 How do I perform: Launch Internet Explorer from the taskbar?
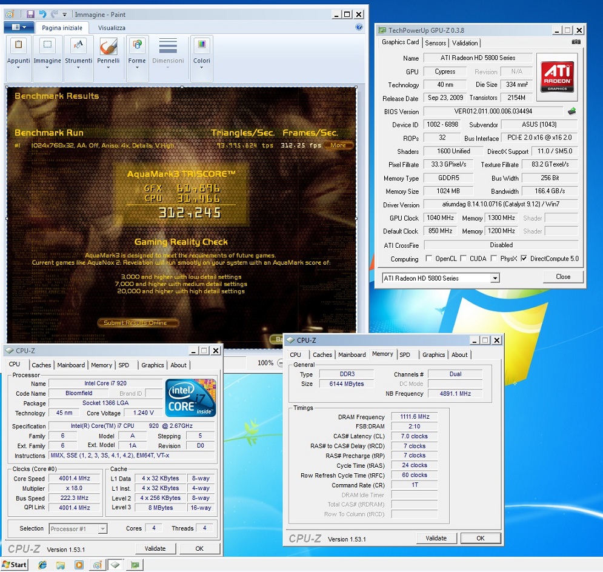[x=42, y=565]
